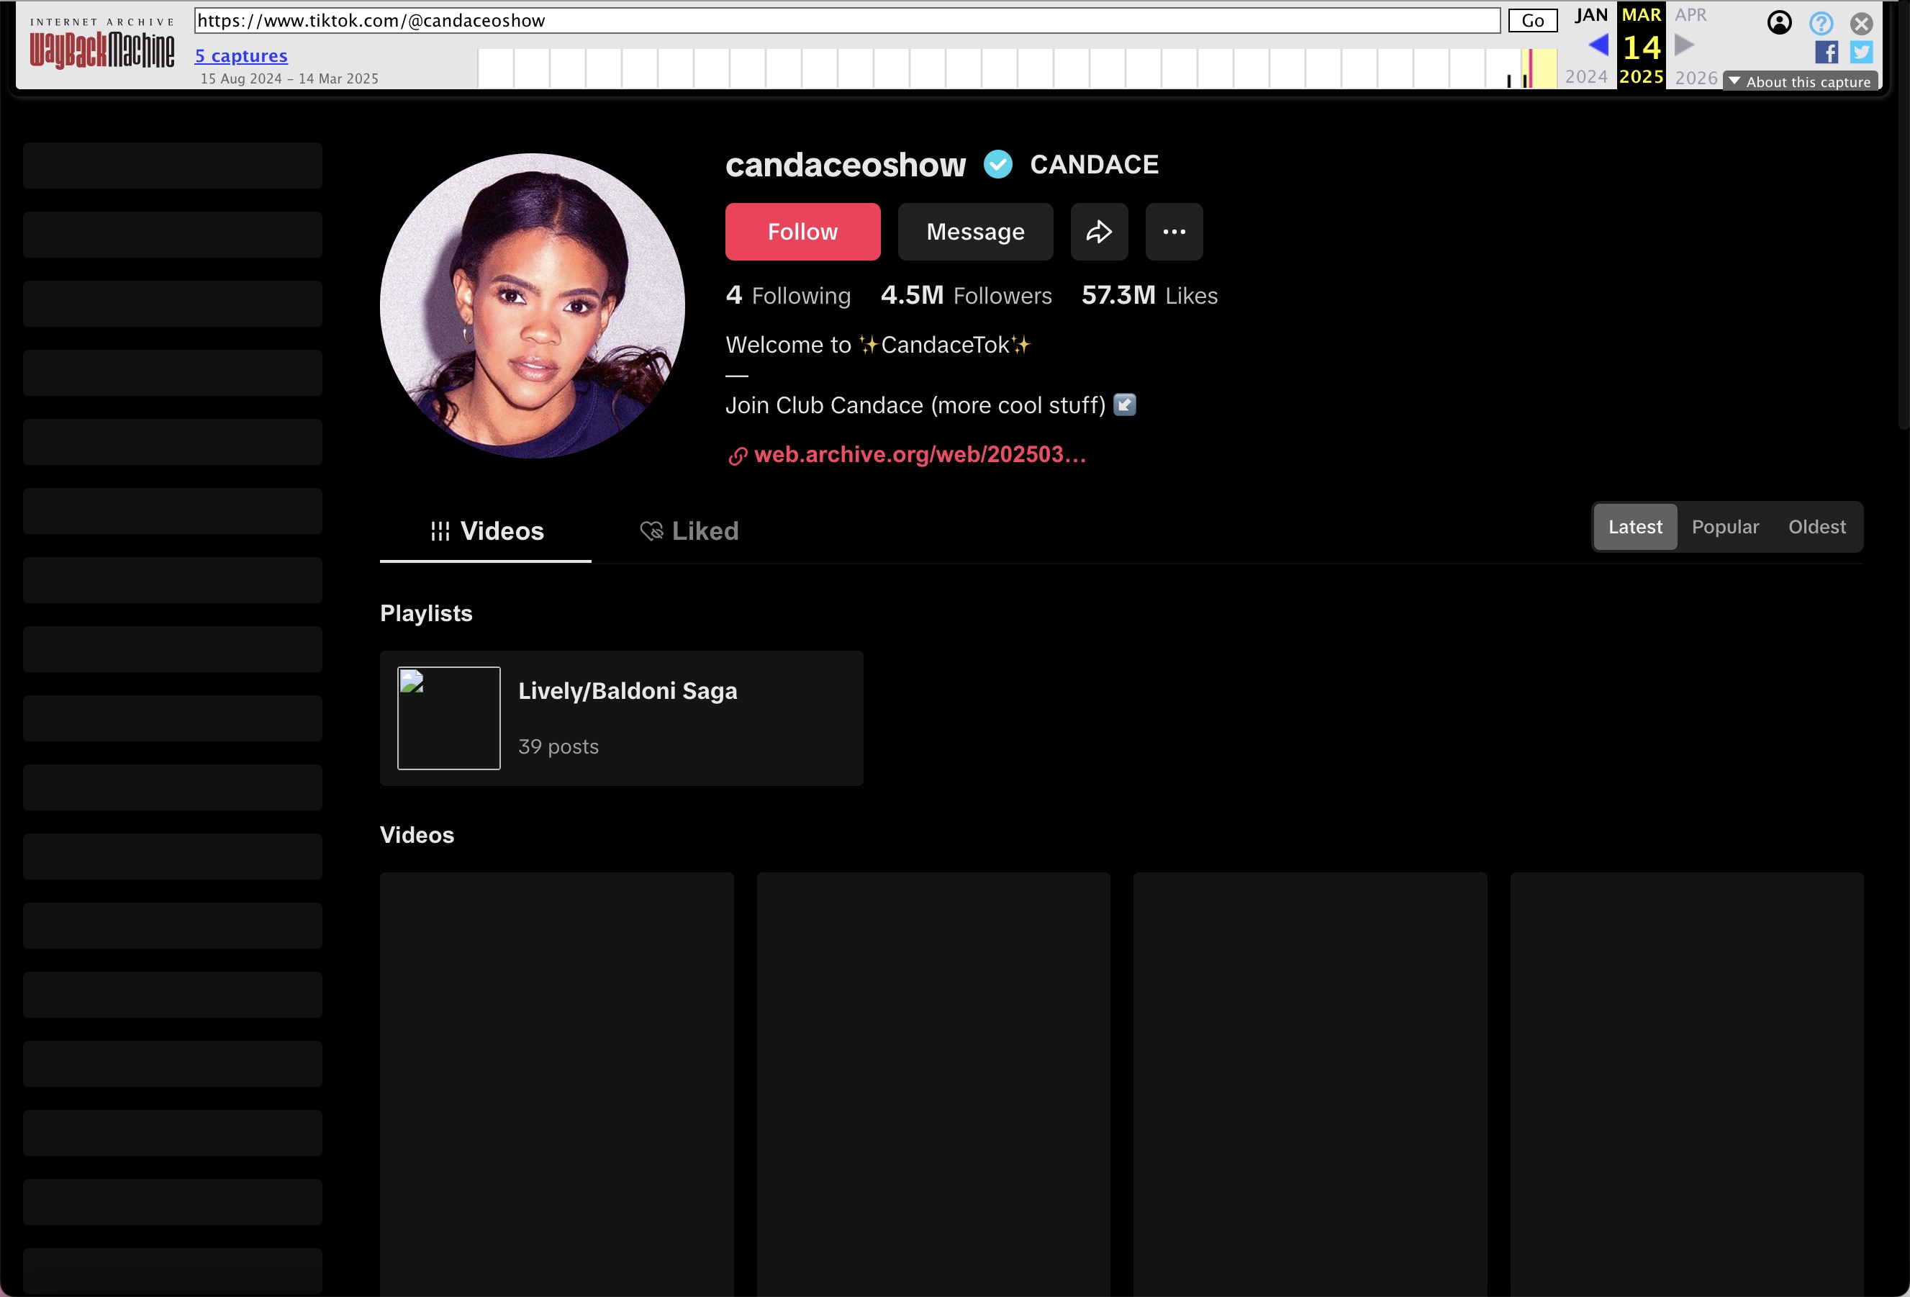Click the verified badge next to candaceoshow
The image size is (1910, 1297).
(997, 164)
